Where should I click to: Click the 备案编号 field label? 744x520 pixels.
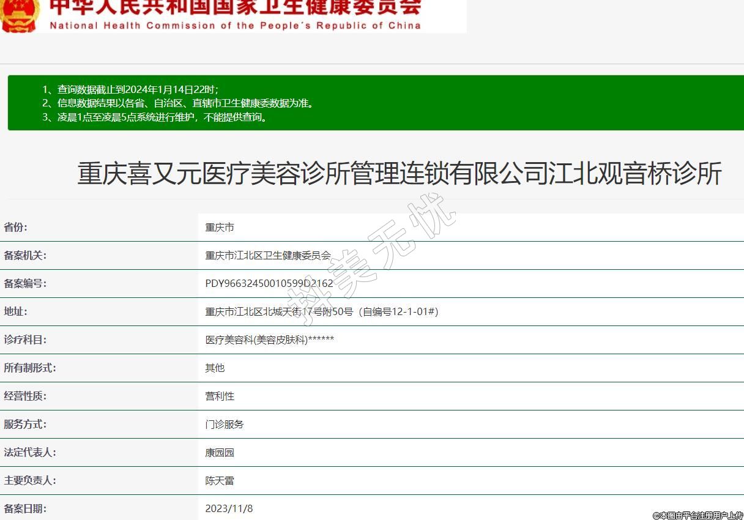25,284
